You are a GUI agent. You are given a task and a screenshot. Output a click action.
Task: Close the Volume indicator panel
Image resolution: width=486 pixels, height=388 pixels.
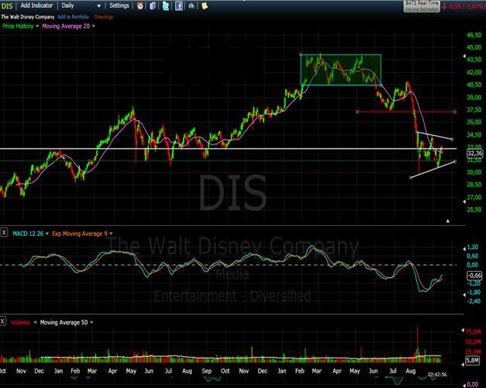(3, 321)
